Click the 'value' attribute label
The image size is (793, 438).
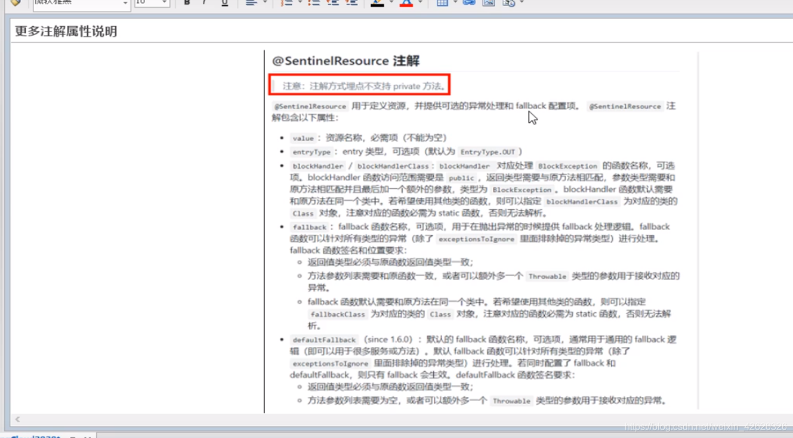[x=303, y=138]
